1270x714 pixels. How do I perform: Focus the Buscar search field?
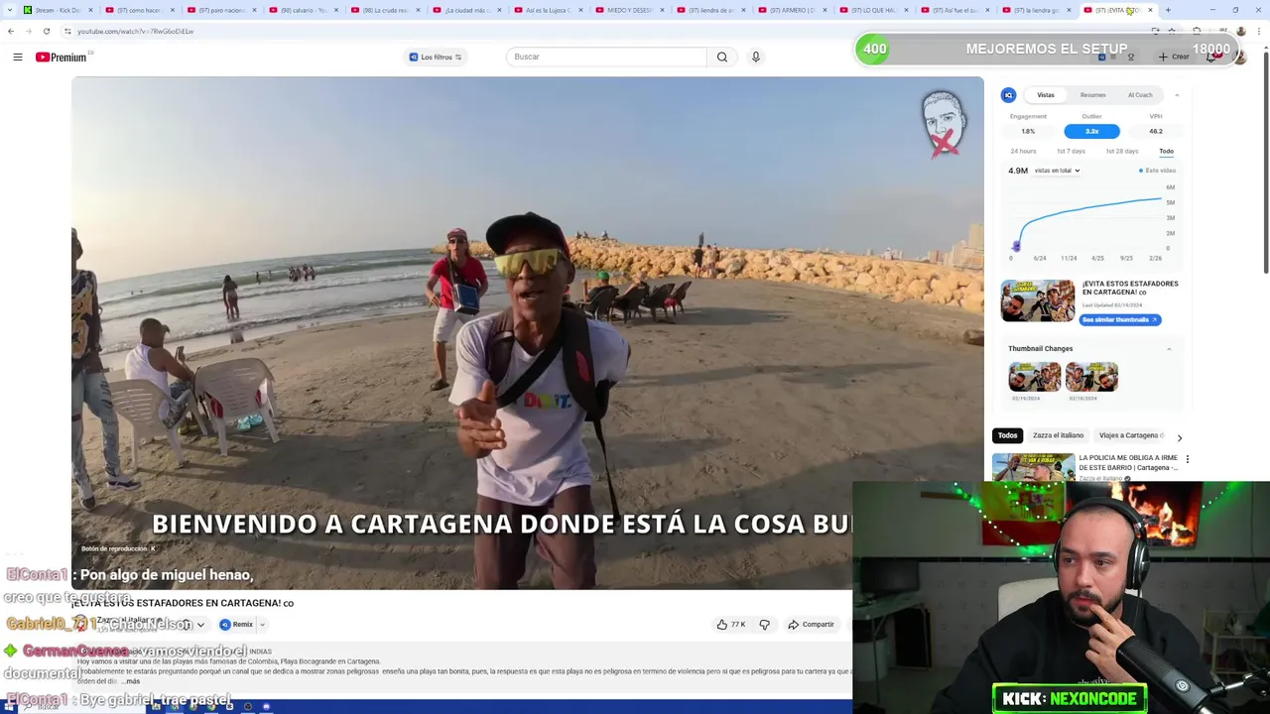coord(606,57)
